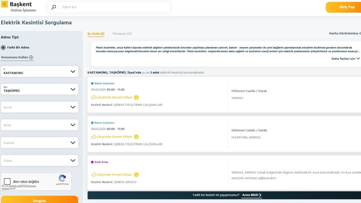The width and height of the screenshot is (361, 203).
Task: Click the location target icon beside Konumunu Kullan
Action: [31, 57]
